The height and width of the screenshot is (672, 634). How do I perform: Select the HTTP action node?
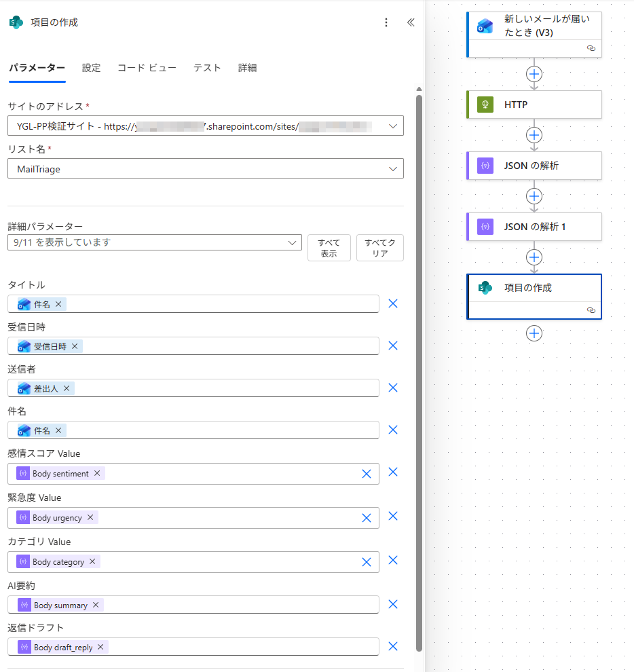pyautogui.click(x=534, y=105)
